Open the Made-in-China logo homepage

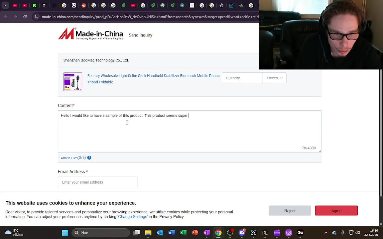tap(90, 34)
